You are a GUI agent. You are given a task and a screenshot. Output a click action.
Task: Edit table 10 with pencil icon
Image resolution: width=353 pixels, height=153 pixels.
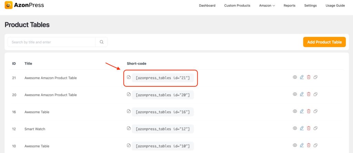(302, 145)
